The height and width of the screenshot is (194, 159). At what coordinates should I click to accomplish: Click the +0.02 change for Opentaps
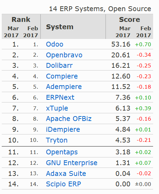pyautogui.click(x=143, y=152)
